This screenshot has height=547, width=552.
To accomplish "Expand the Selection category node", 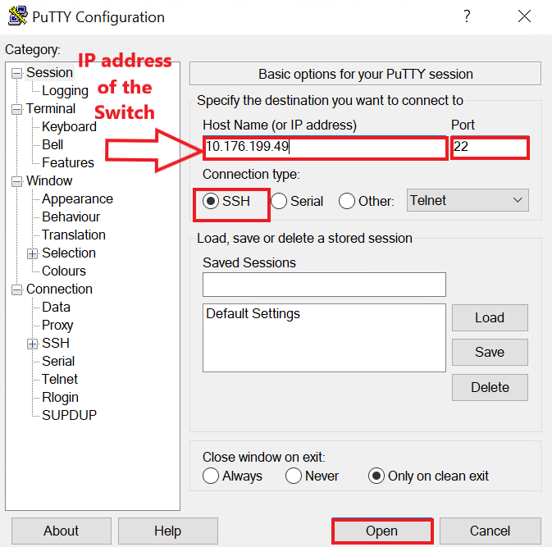I will click(x=33, y=253).
